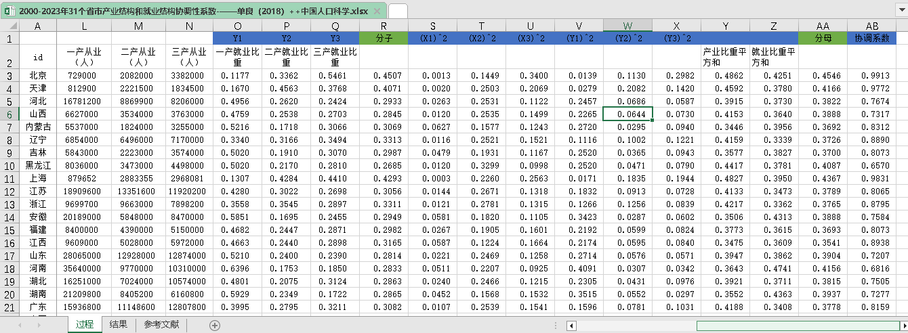Click the Excel icon on the workbook tab
Screen dimensions: 908x333
click(9, 11)
